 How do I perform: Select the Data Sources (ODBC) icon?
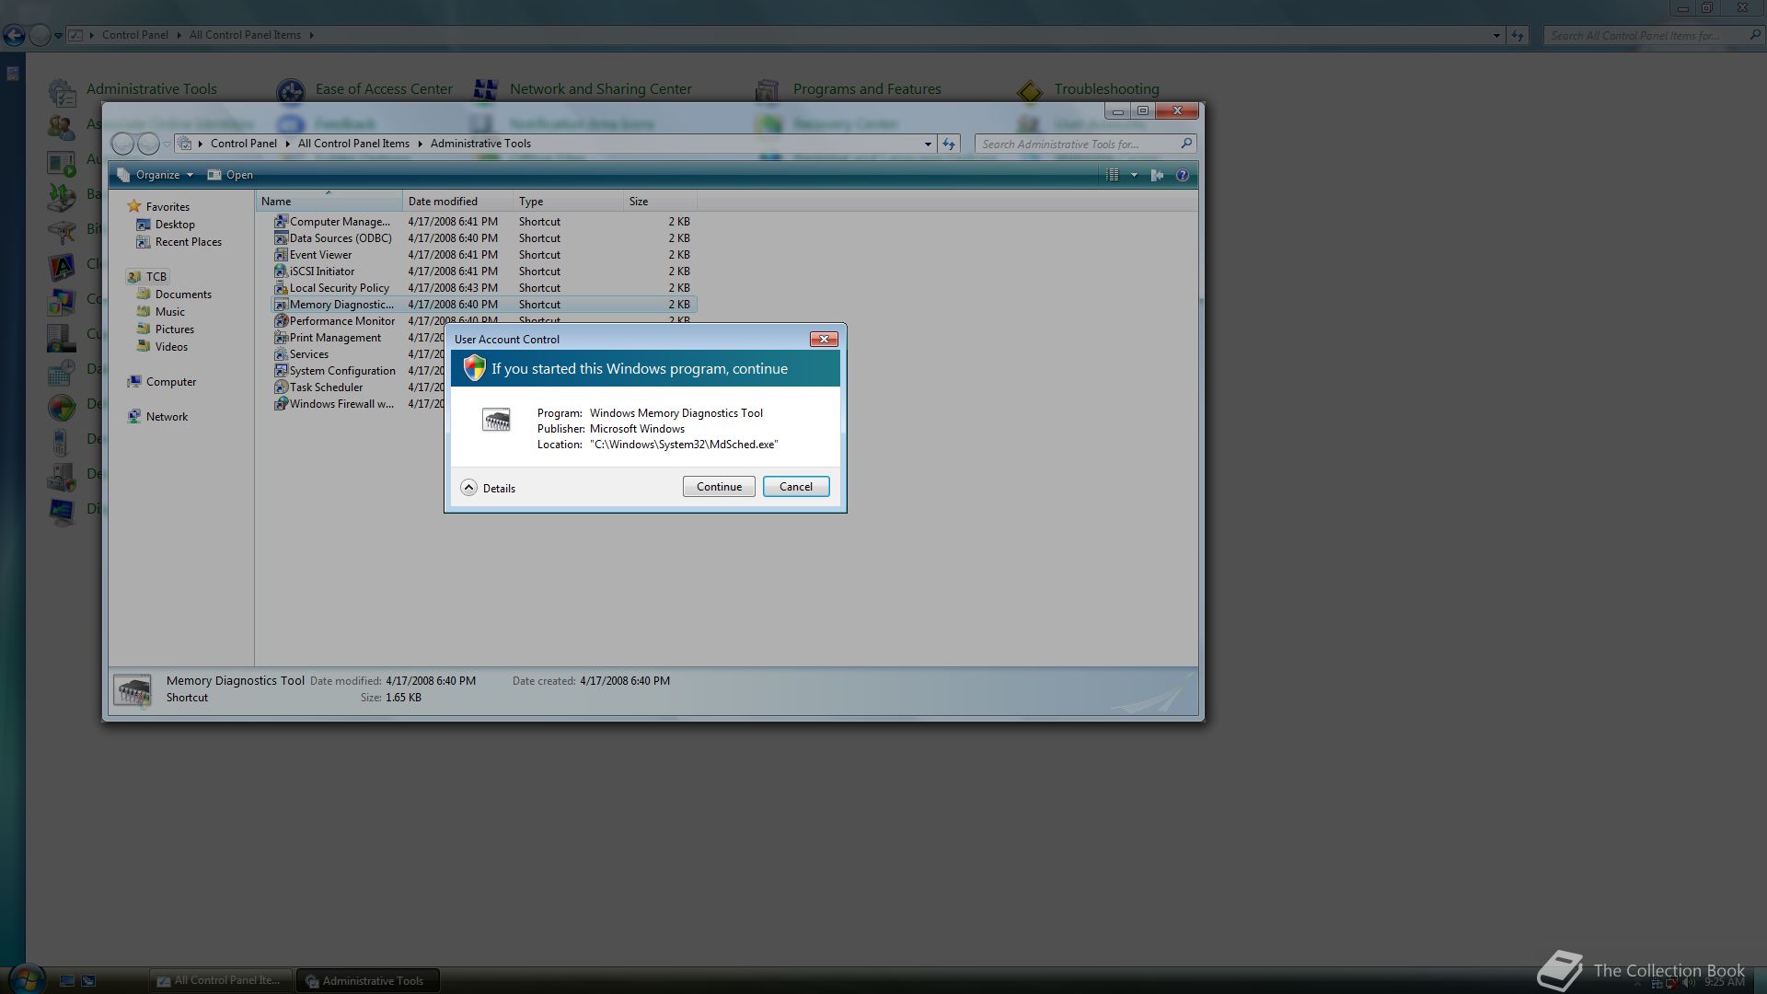tap(281, 238)
